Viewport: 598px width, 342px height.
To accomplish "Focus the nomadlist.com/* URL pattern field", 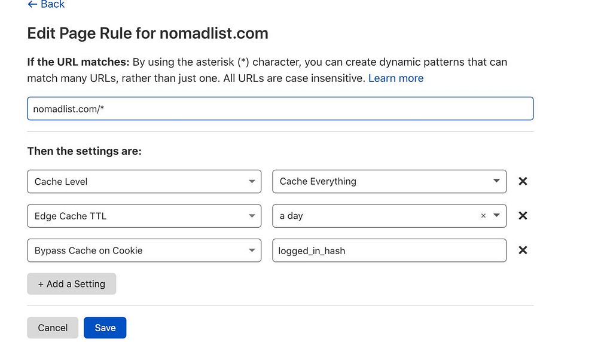I will tap(280, 109).
